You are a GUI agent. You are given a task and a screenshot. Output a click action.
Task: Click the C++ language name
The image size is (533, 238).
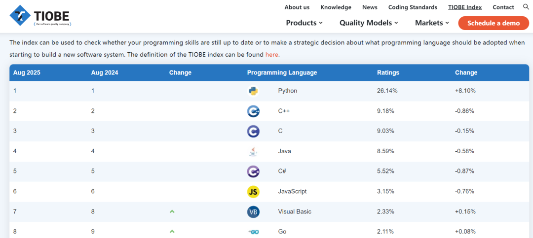click(284, 111)
